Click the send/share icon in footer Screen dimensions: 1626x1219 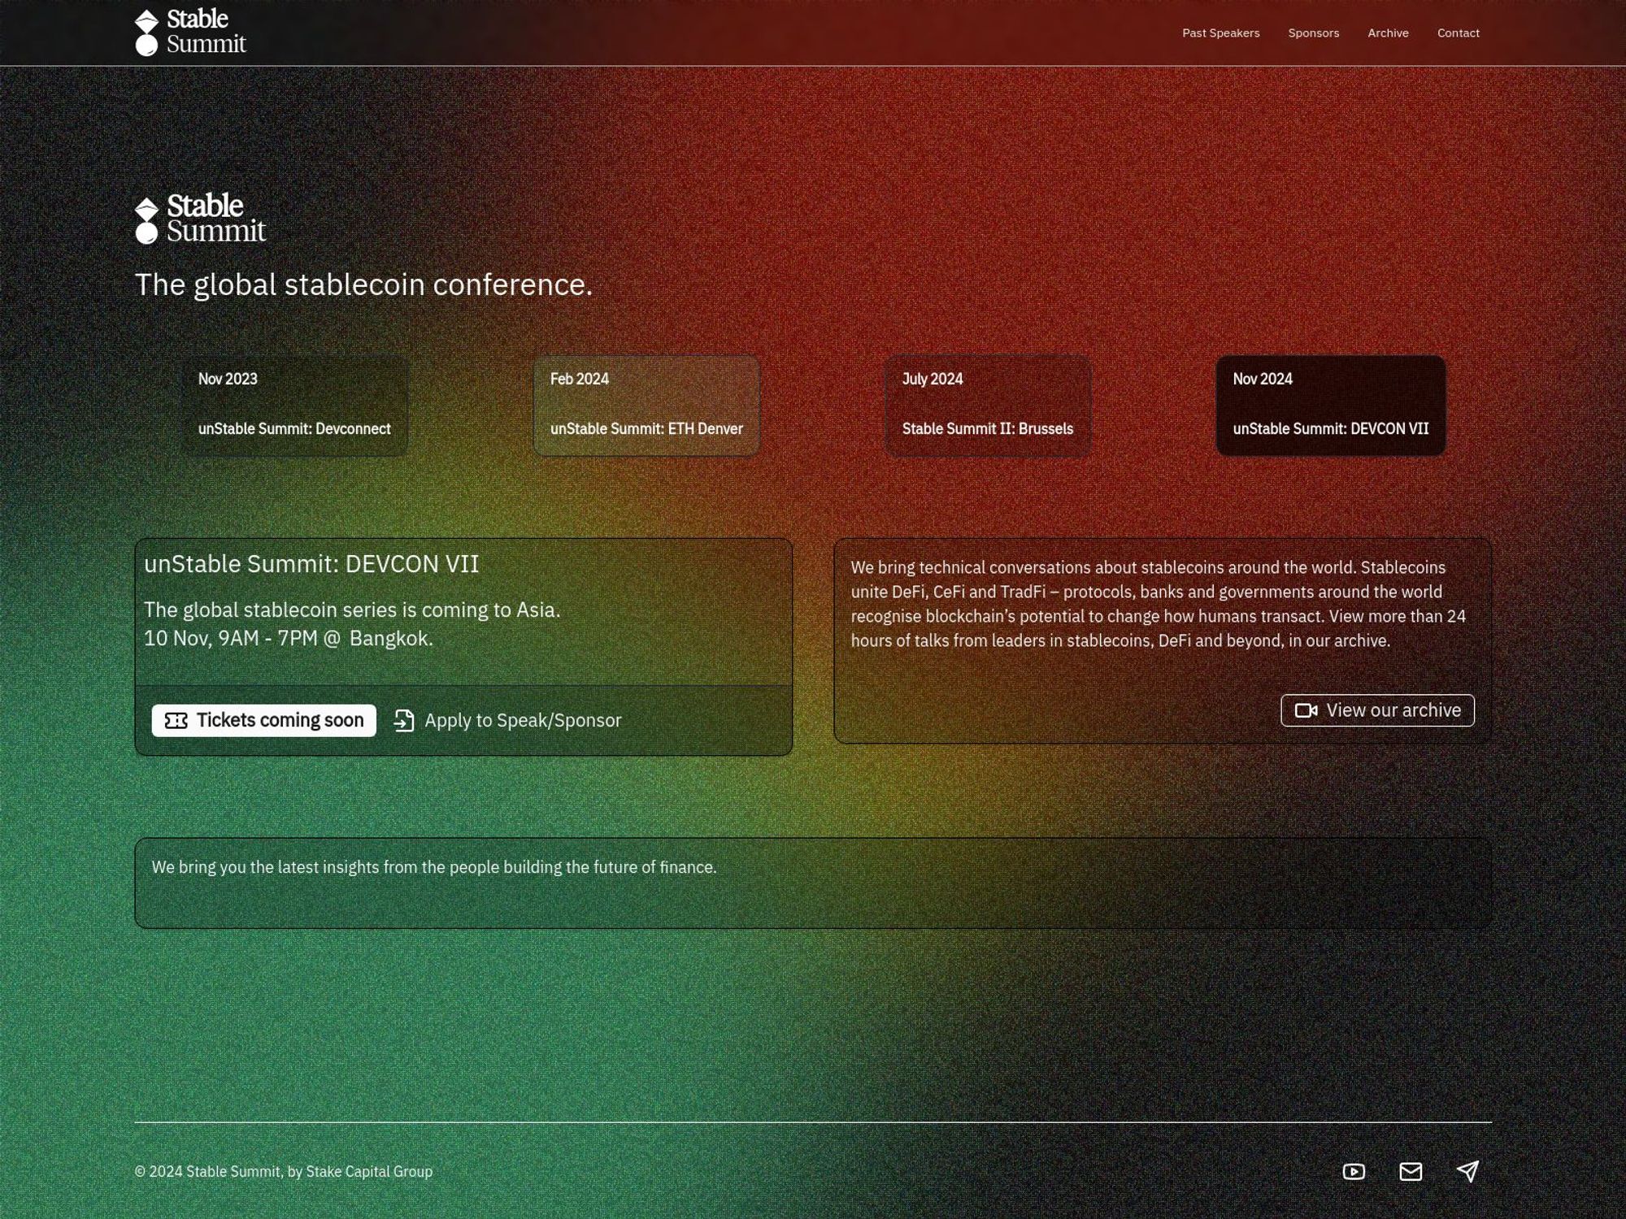(1467, 1170)
